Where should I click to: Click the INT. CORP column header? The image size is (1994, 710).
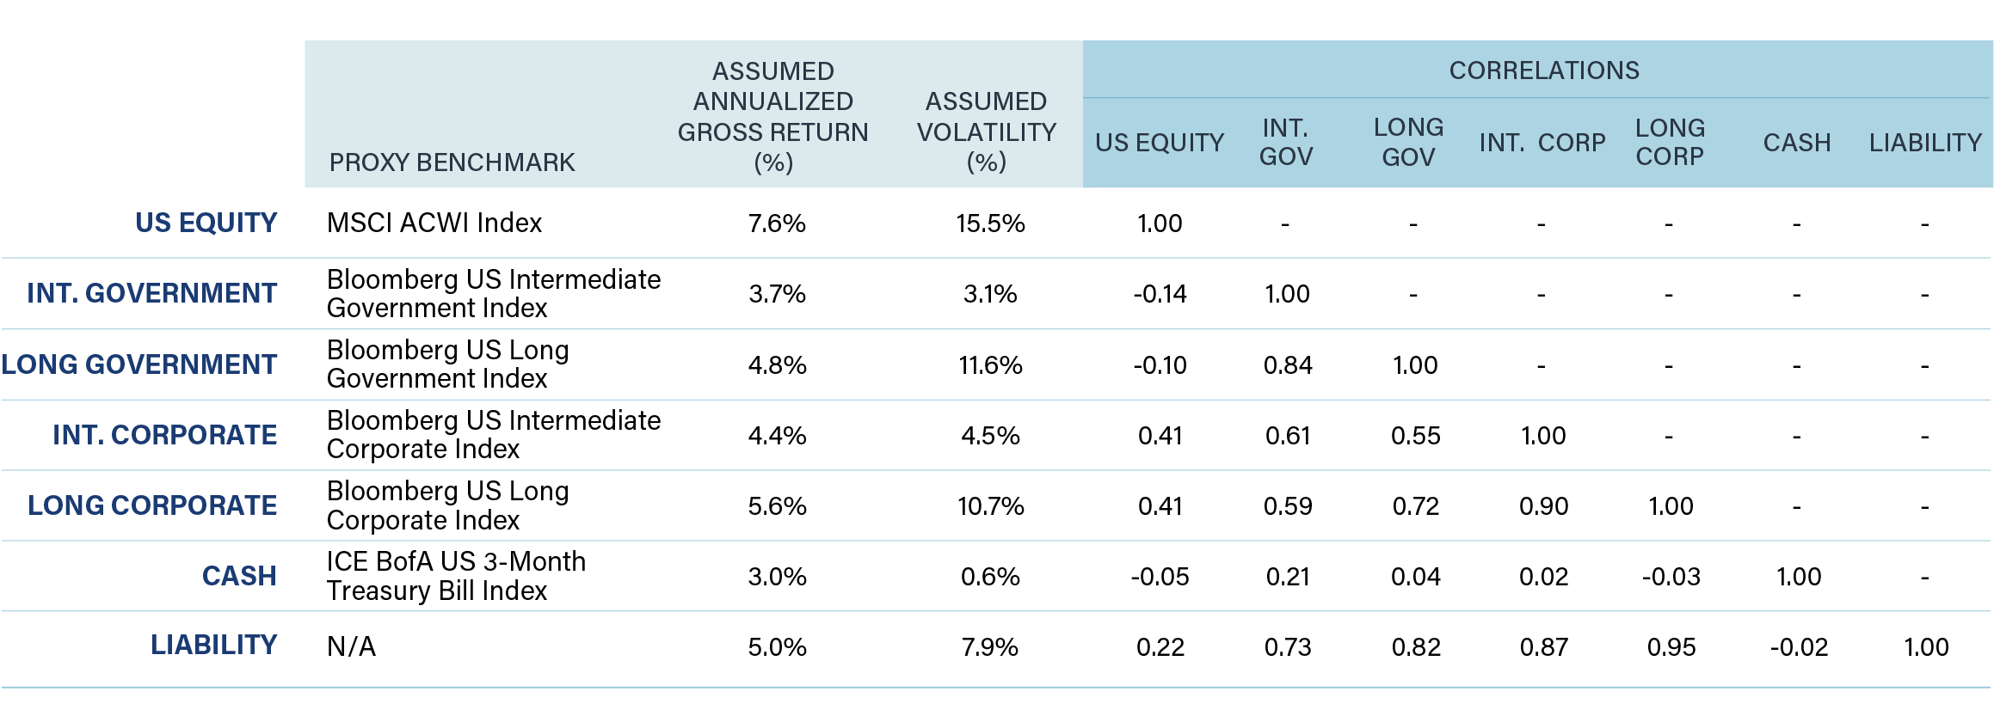(x=1542, y=143)
